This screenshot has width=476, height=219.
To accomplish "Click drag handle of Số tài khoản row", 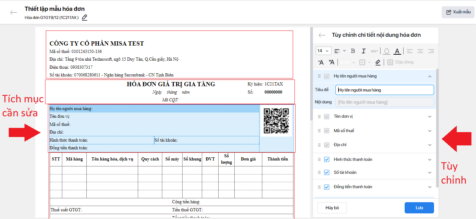I will pos(319,172).
